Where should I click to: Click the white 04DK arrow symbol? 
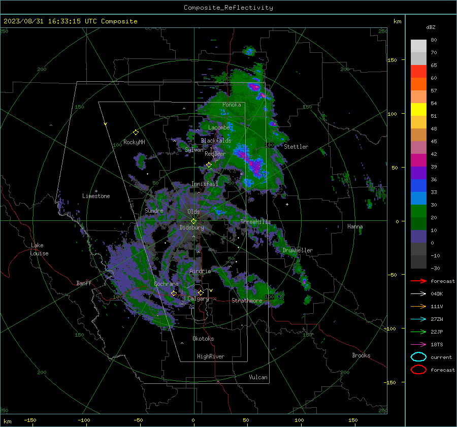[x=418, y=294]
